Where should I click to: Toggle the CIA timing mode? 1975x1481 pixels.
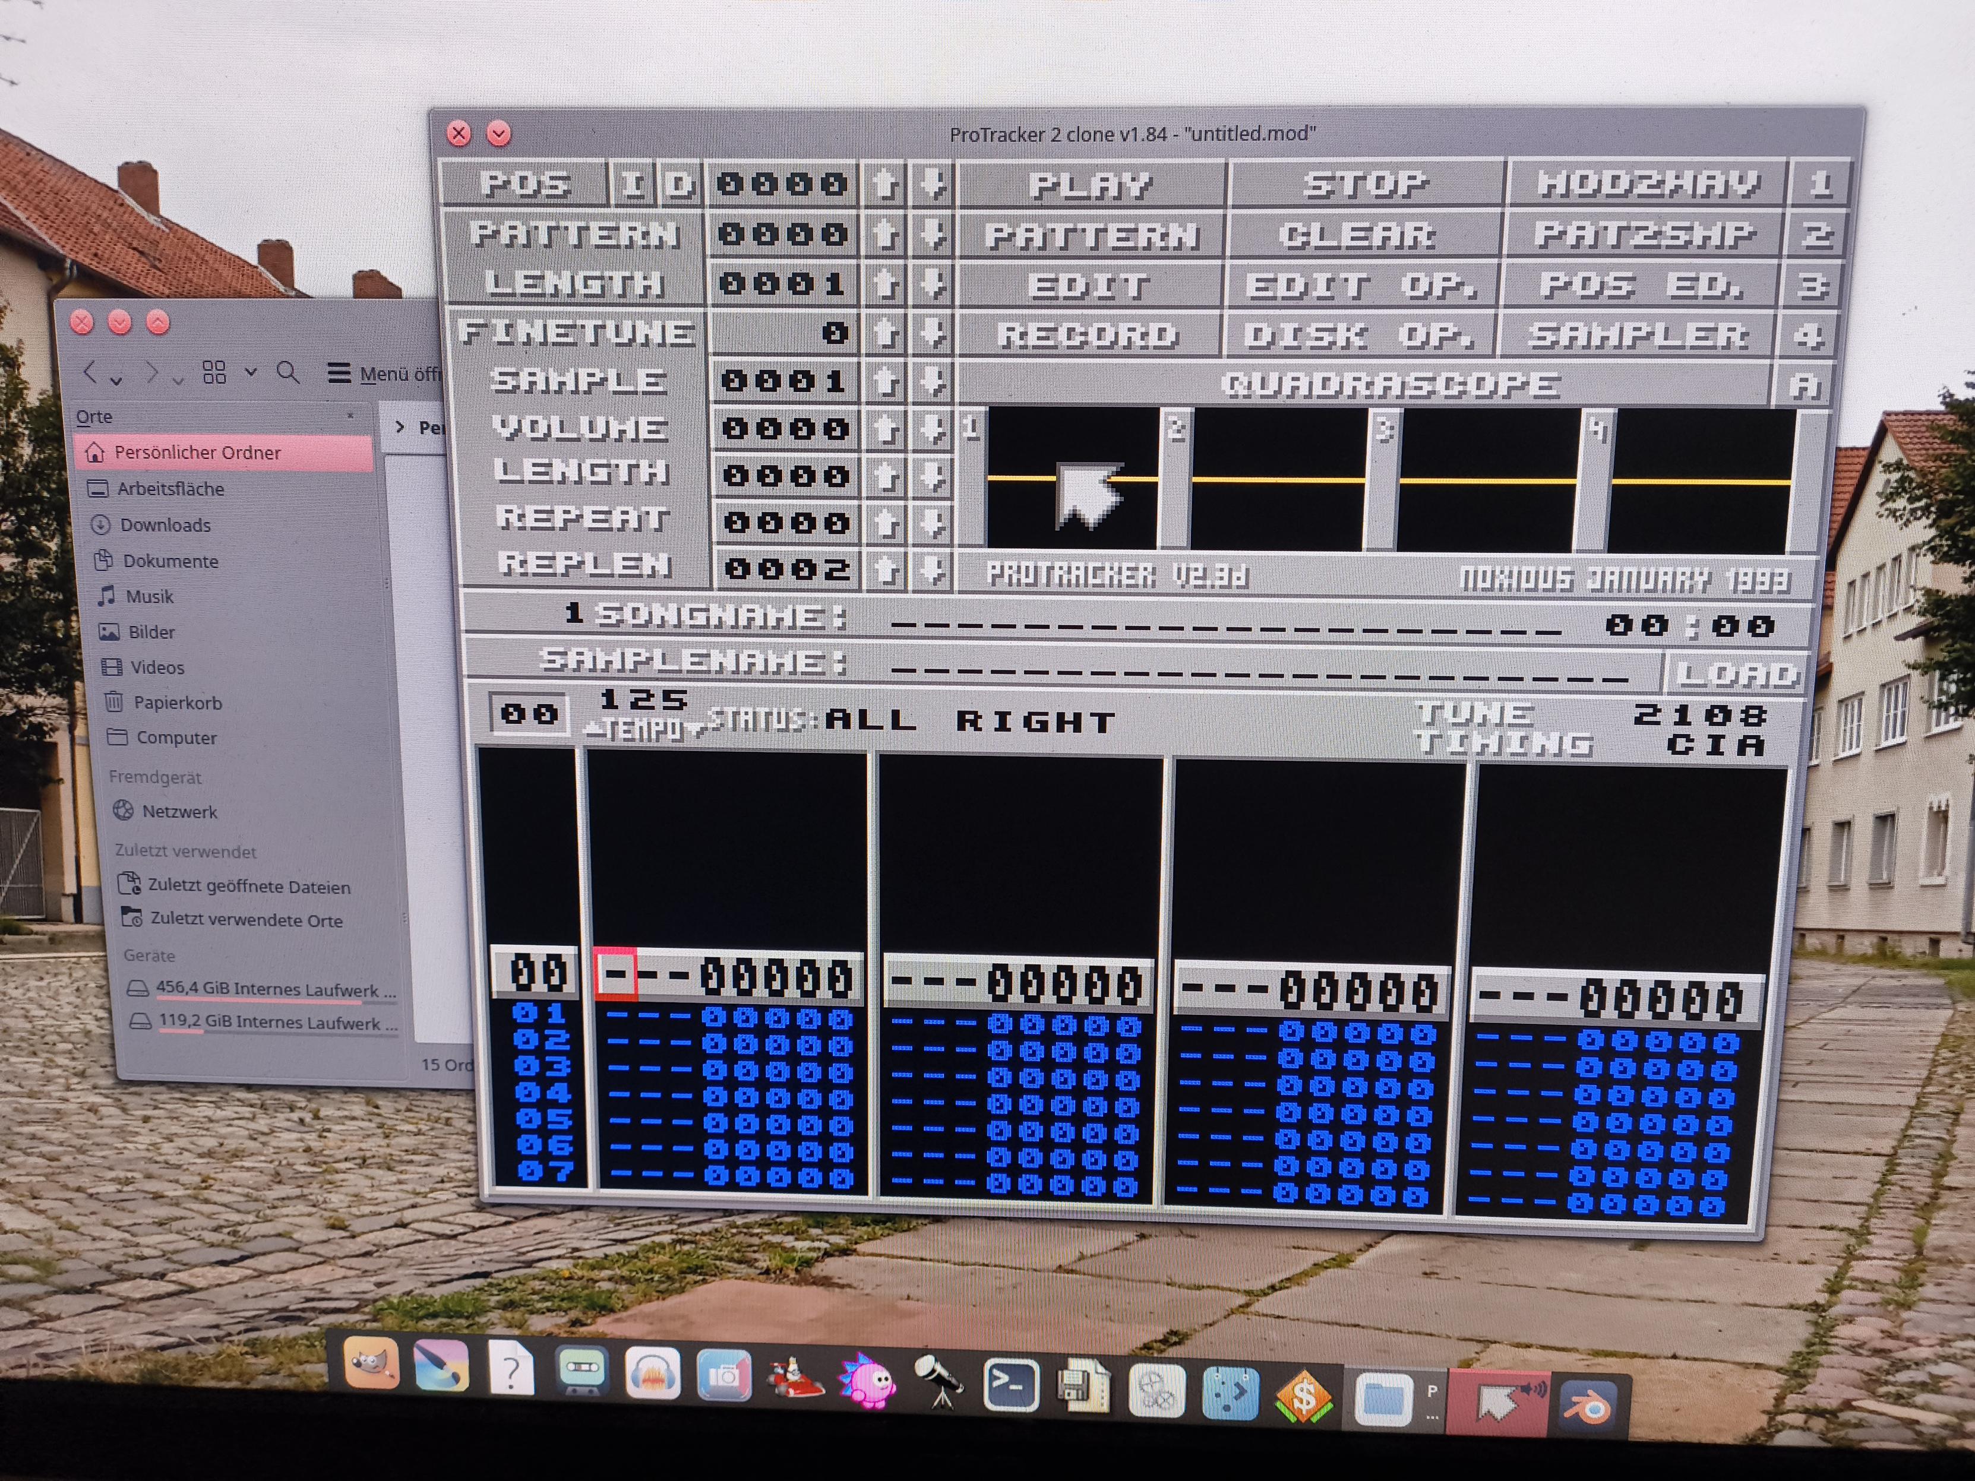[x=1715, y=745]
